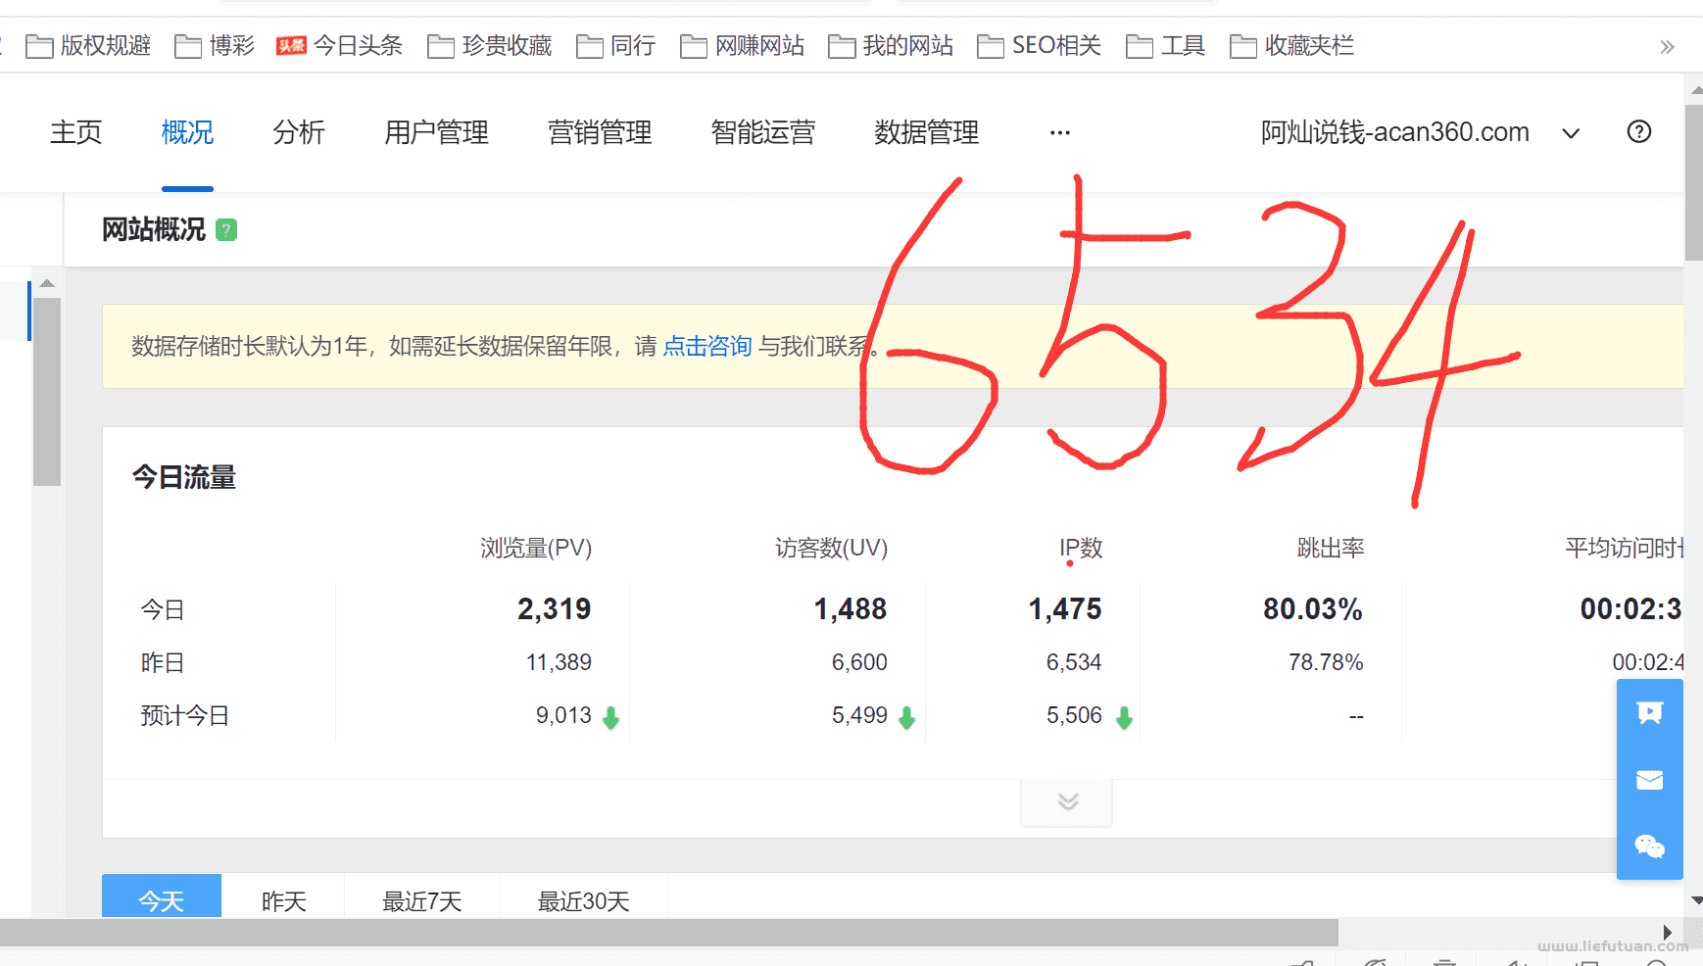The width and height of the screenshot is (1703, 966).
Task: Click the up arrow of left sidebar scrollbar
Action: pyautogui.click(x=46, y=283)
